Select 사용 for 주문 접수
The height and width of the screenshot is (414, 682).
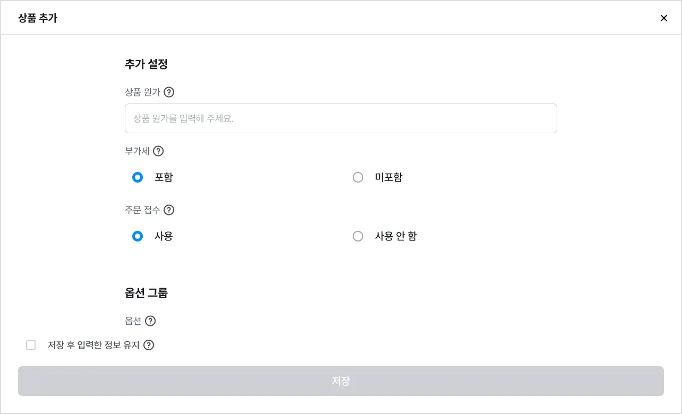click(138, 236)
